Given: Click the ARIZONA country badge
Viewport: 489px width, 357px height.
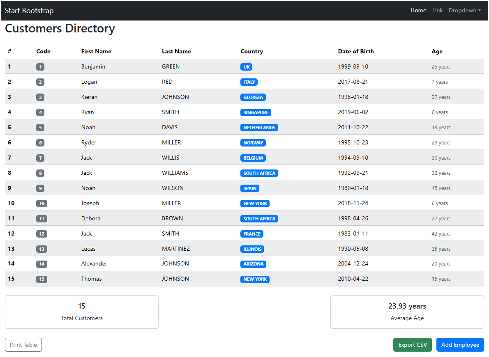Looking at the screenshot, I should pos(253,264).
